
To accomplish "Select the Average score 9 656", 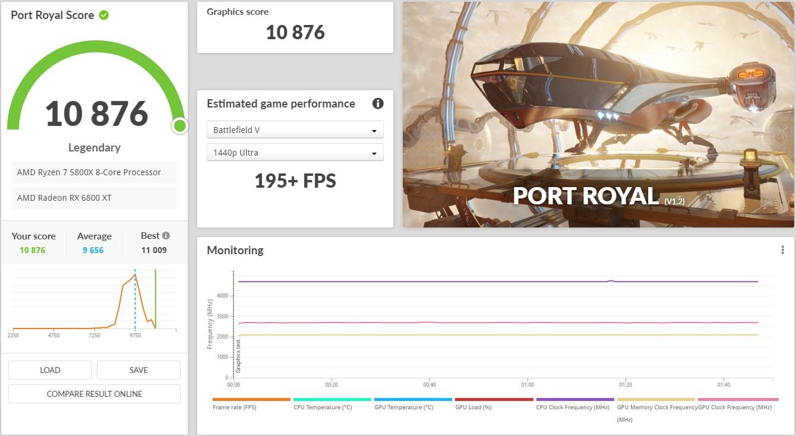I will (94, 250).
